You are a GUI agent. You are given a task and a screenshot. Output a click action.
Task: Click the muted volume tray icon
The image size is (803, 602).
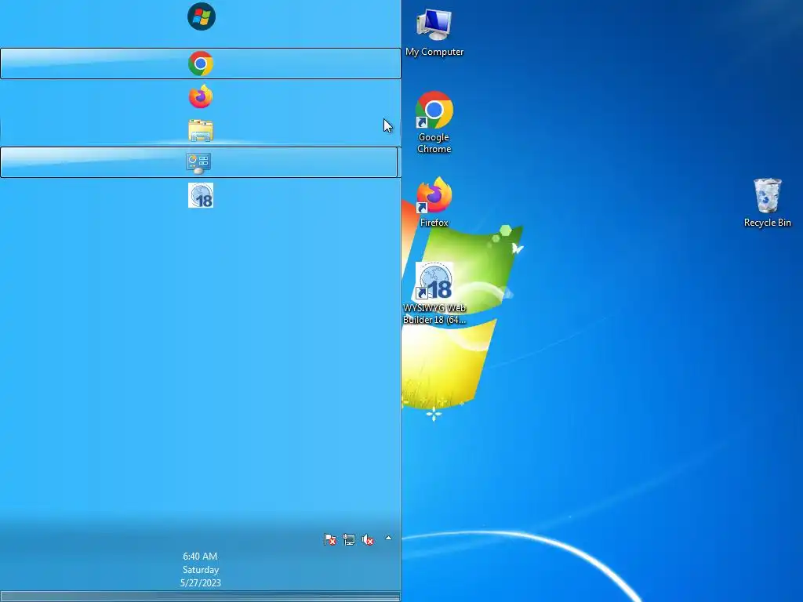[368, 539]
